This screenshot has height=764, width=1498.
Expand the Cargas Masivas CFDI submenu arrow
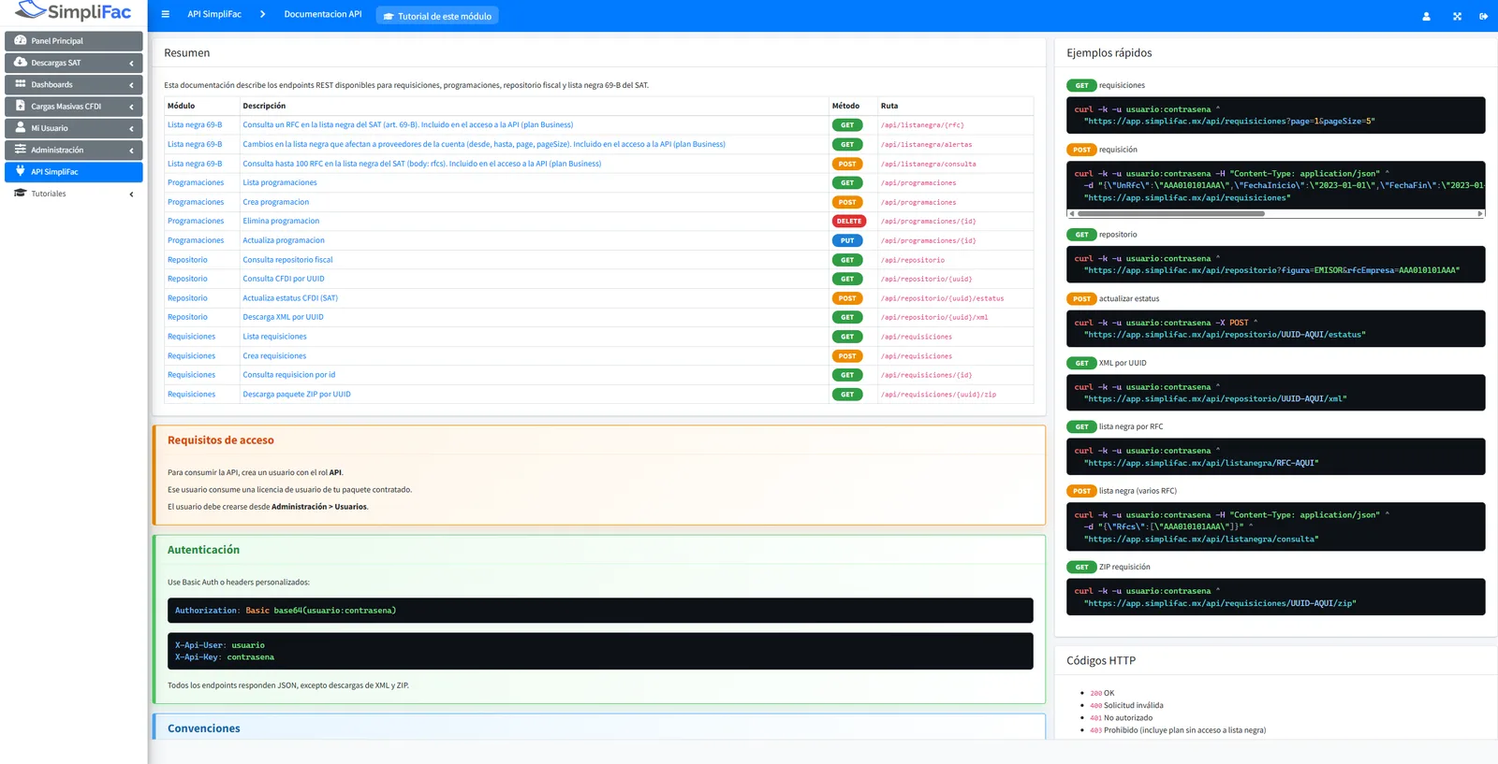[131, 107]
